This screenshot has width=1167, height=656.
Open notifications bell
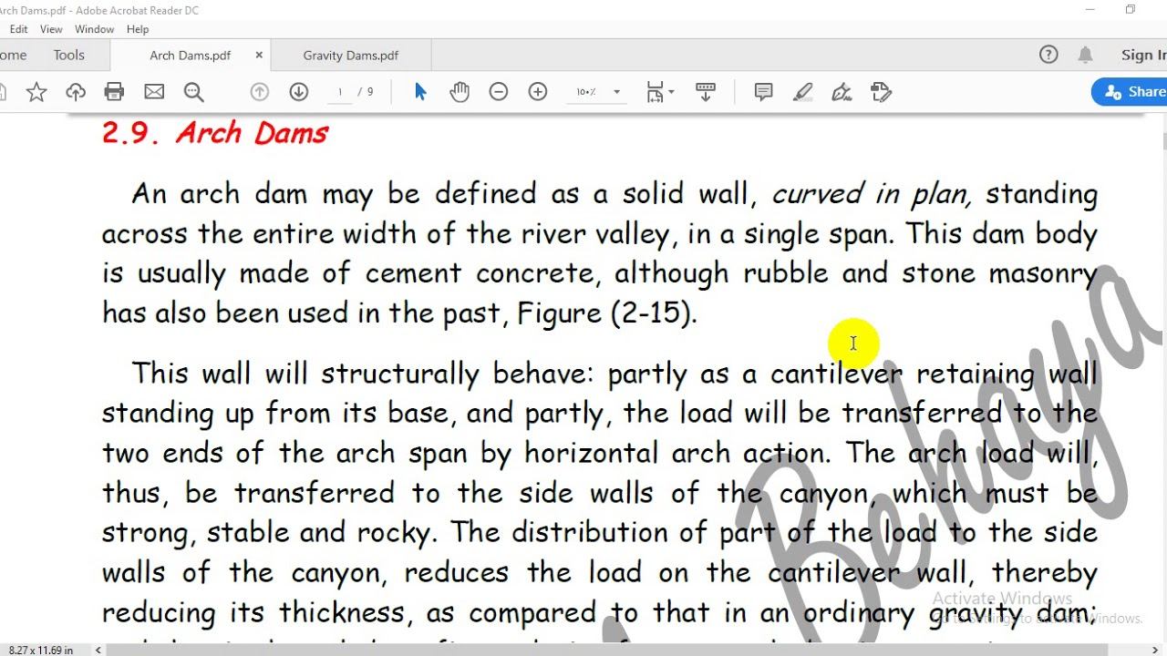pyautogui.click(x=1085, y=55)
